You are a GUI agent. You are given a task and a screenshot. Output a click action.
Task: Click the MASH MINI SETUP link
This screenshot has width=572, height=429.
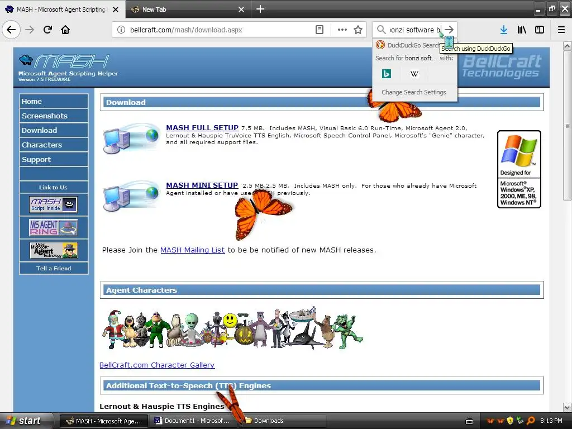[202, 185]
